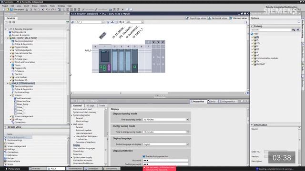Expand Program blocks in project tree
This screenshot has height=171, width=305.
pos(10,47)
